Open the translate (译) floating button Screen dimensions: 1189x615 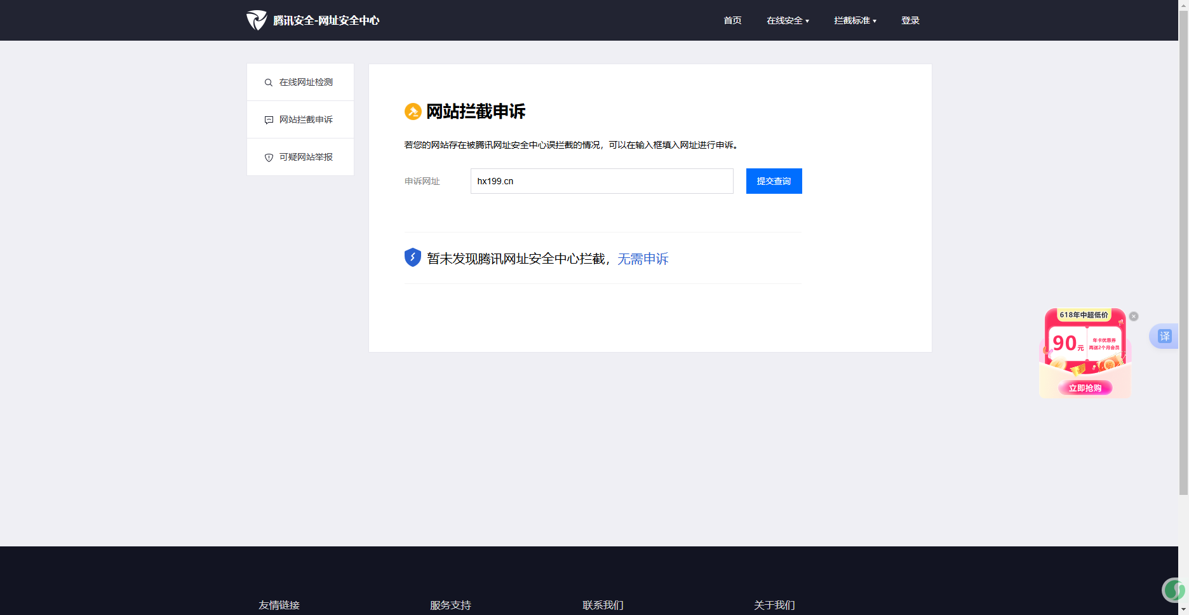point(1164,336)
